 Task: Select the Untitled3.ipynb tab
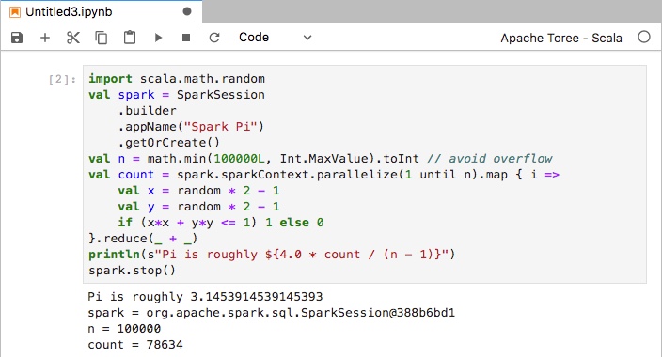[x=102, y=12]
